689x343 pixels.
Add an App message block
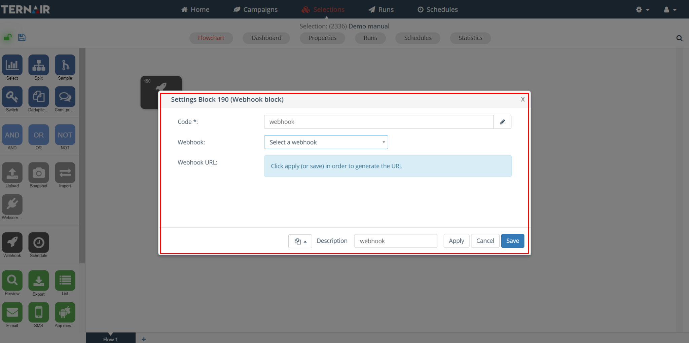[65, 312]
